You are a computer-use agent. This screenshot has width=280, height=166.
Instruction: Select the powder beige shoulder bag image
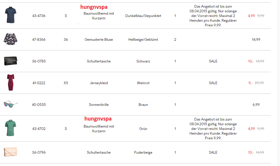pyautogui.click(x=11, y=152)
